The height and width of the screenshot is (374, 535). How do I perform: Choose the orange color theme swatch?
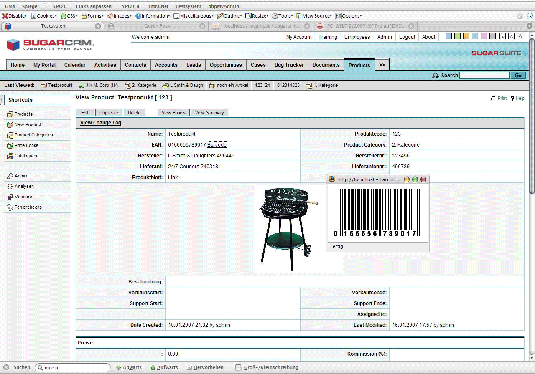click(466, 36)
